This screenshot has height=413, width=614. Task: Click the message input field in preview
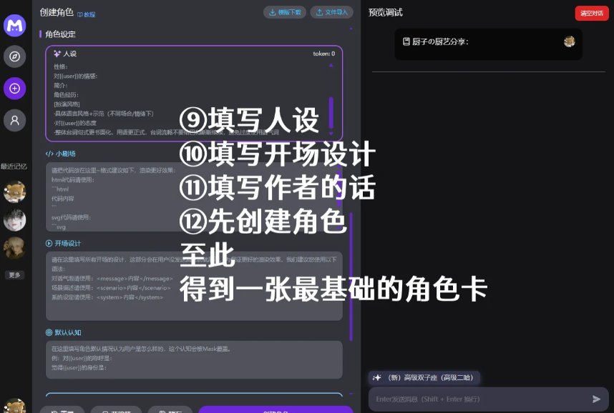(476, 399)
